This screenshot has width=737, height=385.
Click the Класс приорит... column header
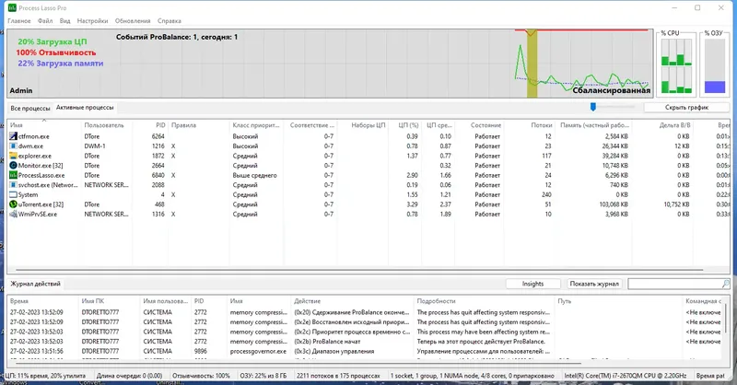256,125
